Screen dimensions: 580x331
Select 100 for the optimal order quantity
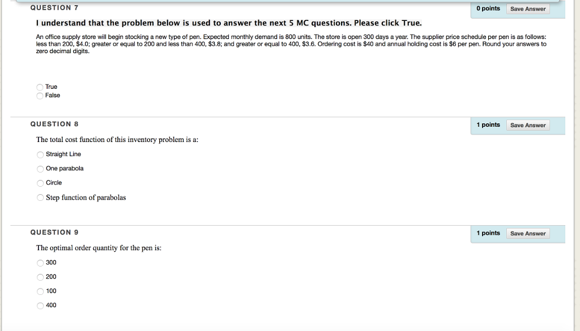pos(40,291)
